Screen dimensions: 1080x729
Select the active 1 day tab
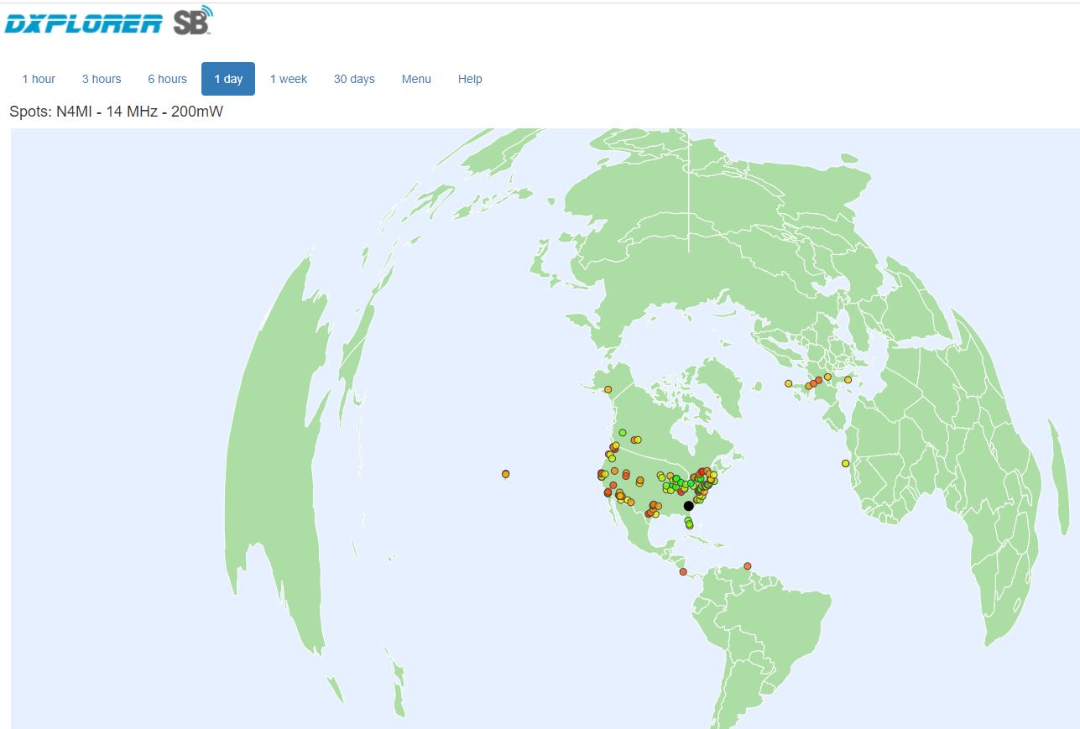(228, 79)
